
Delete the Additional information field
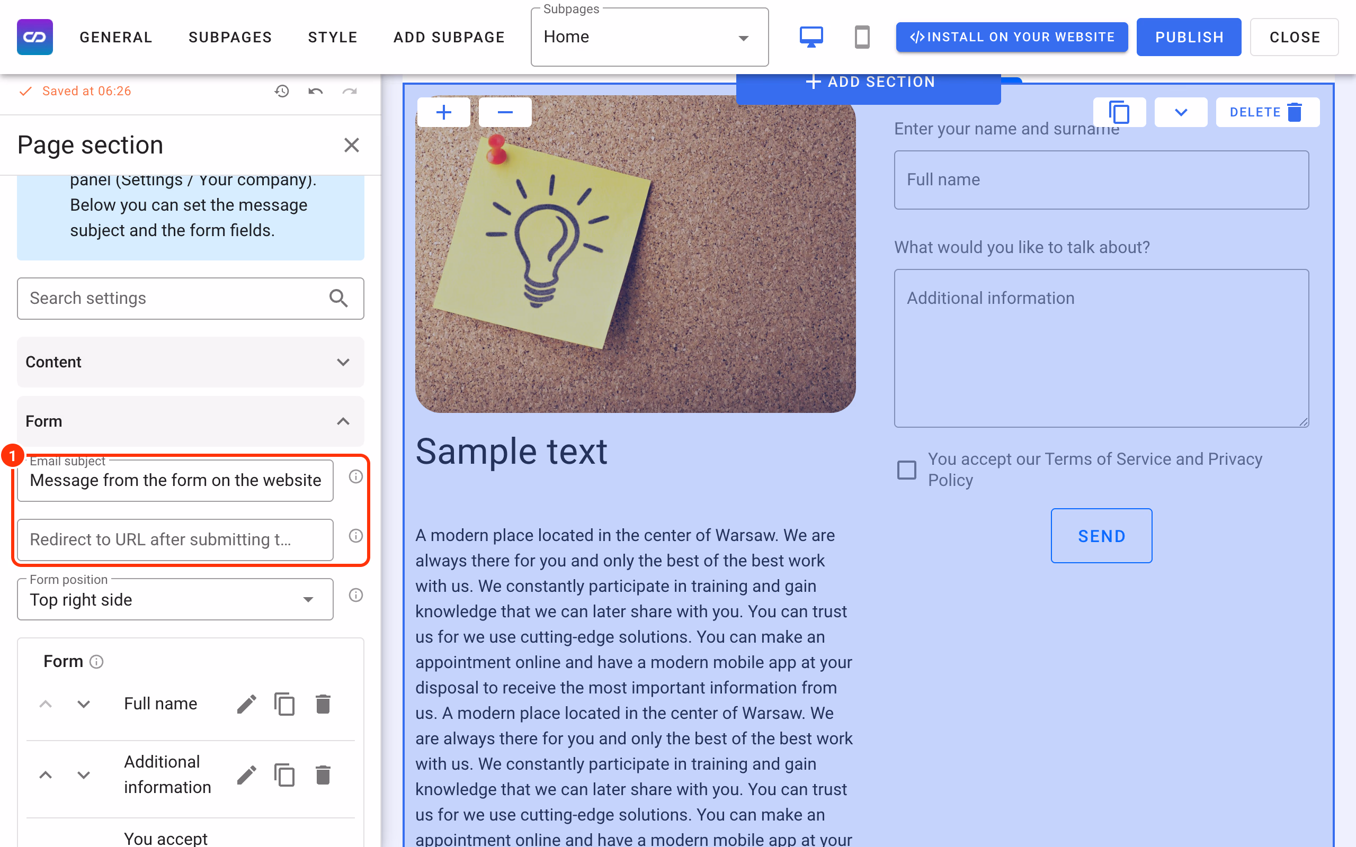323,776
